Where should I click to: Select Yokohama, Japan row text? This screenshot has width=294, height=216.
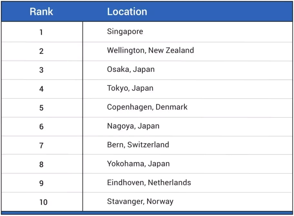click(138, 164)
